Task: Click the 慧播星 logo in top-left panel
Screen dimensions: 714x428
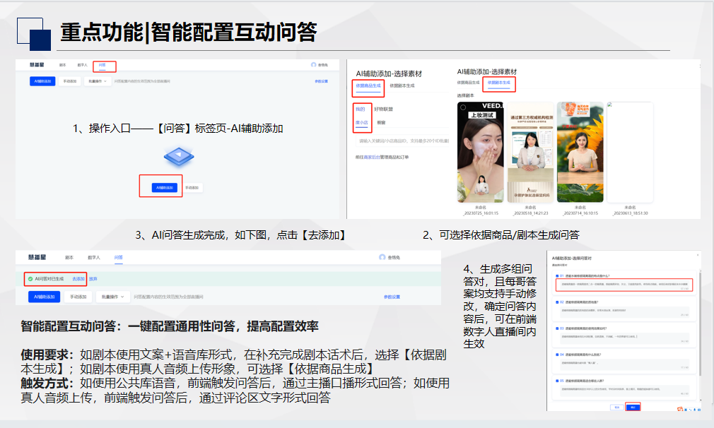Action: pyautogui.click(x=38, y=65)
